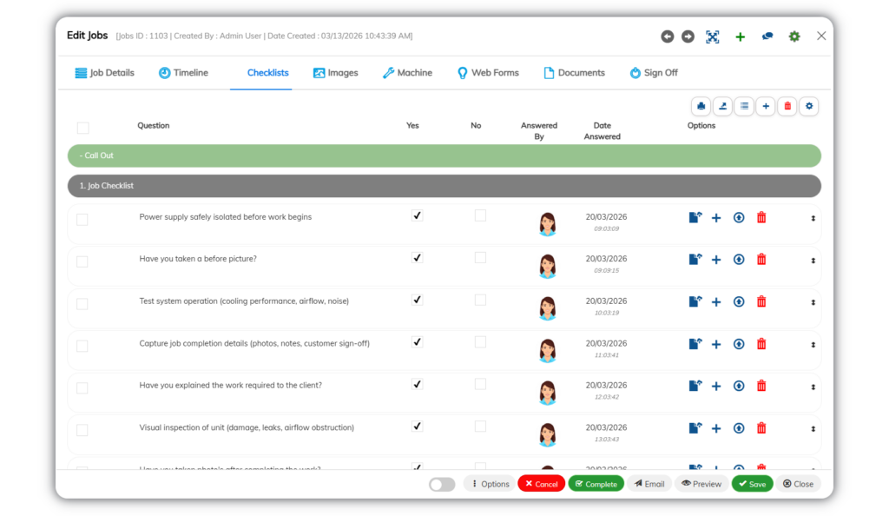Flip the toggle switch left of Options button
Viewport: 889px width, 516px height.
click(x=442, y=484)
